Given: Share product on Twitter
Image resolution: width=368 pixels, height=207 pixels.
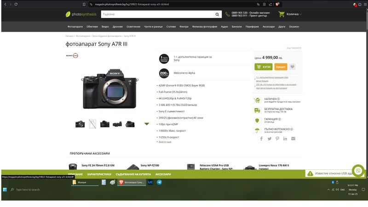Looking at the screenshot, I should pyautogui.click(x=270, y=138).
